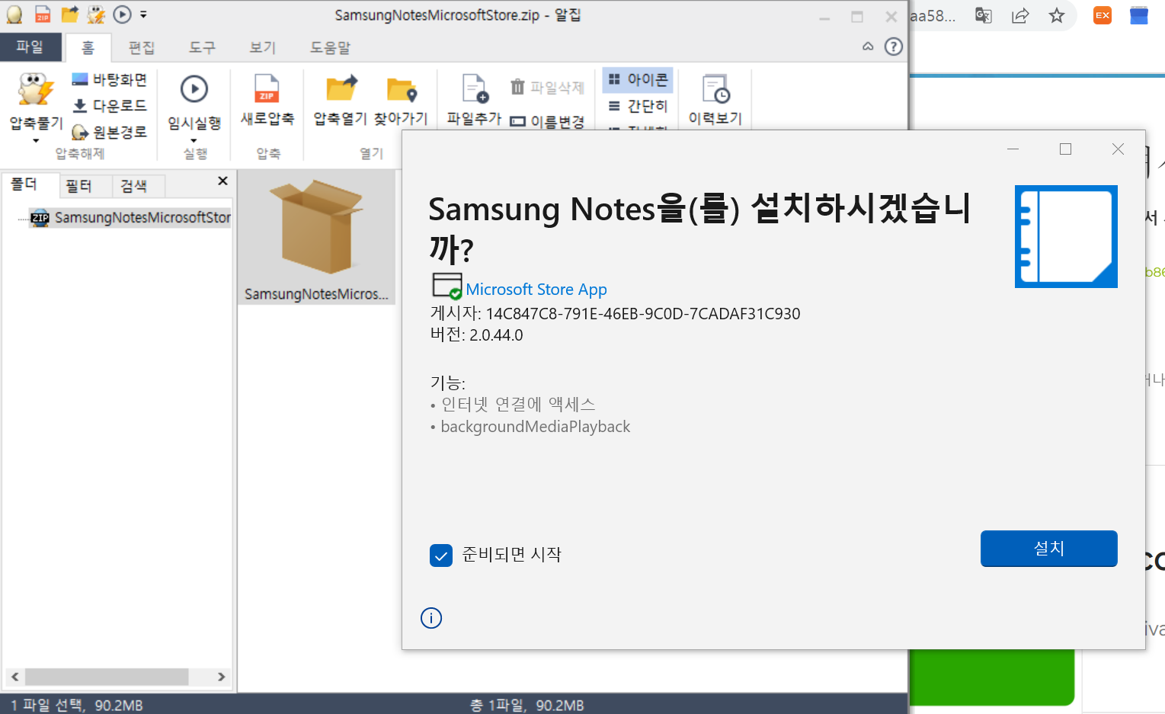The width and height of the screenshot is (1165, 714).
Task: Click the 이력보기 history icon
Action: [x=715, y=89]
